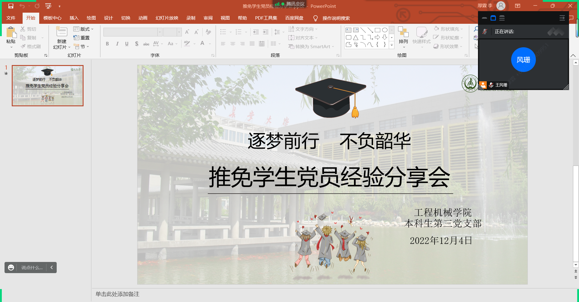
Task: Open the Layout (版式) dropdown
Action: pyautogui.click(x=84, y=29)
